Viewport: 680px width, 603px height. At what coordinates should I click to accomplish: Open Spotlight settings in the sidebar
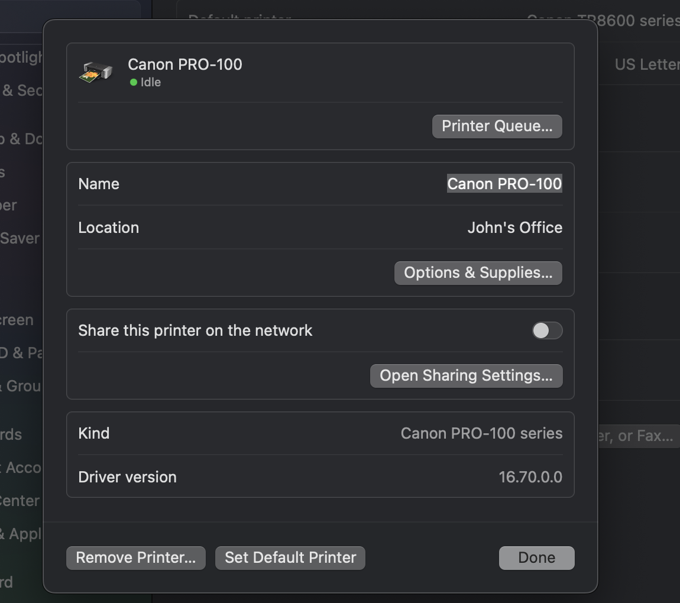(x=18, y=57)
